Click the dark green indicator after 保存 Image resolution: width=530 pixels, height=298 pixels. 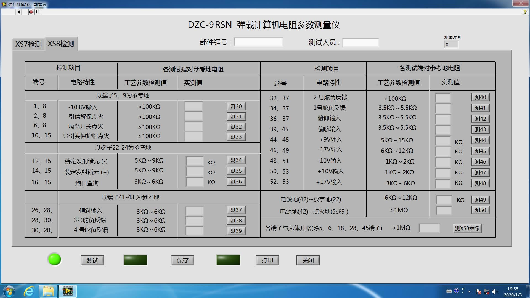(x=228, y=260)
